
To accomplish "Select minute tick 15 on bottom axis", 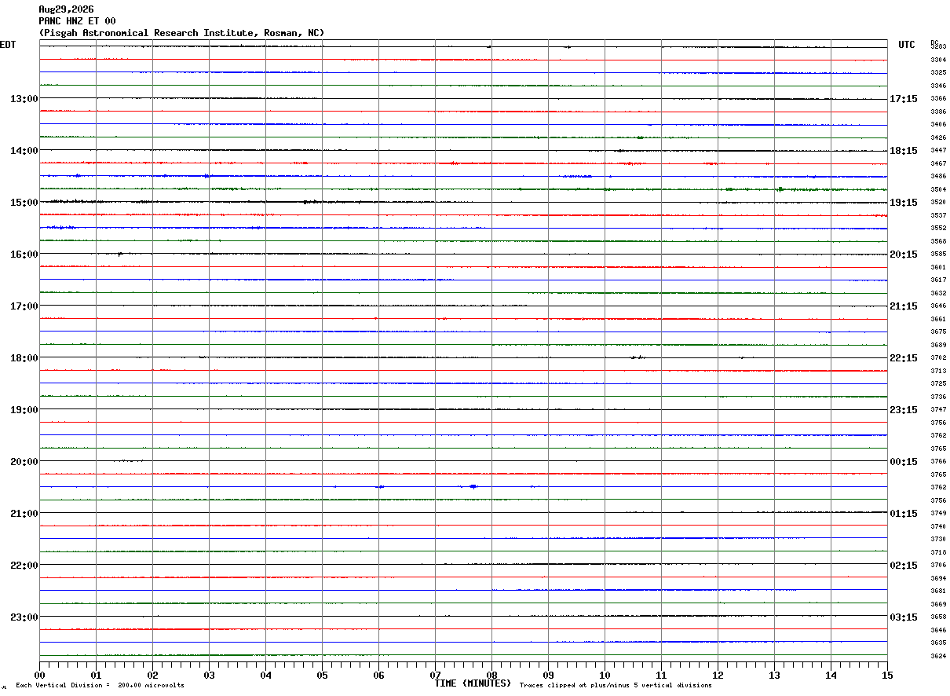I will click(x=887, y=675).
